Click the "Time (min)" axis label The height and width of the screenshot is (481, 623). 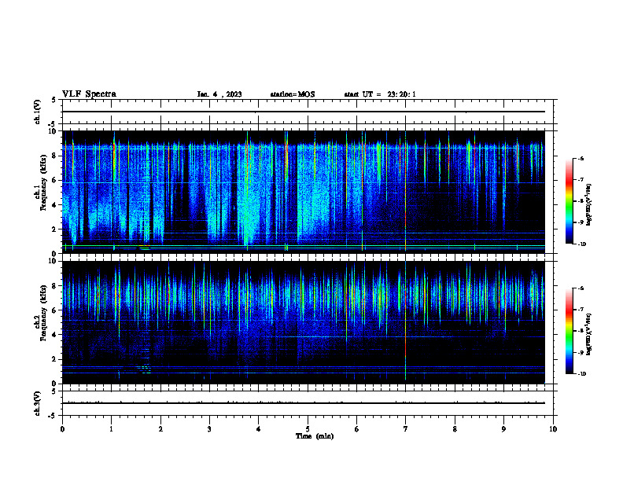coord(315,436)
